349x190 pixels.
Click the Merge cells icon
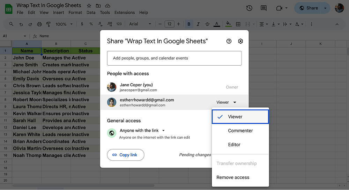(247, 24)
